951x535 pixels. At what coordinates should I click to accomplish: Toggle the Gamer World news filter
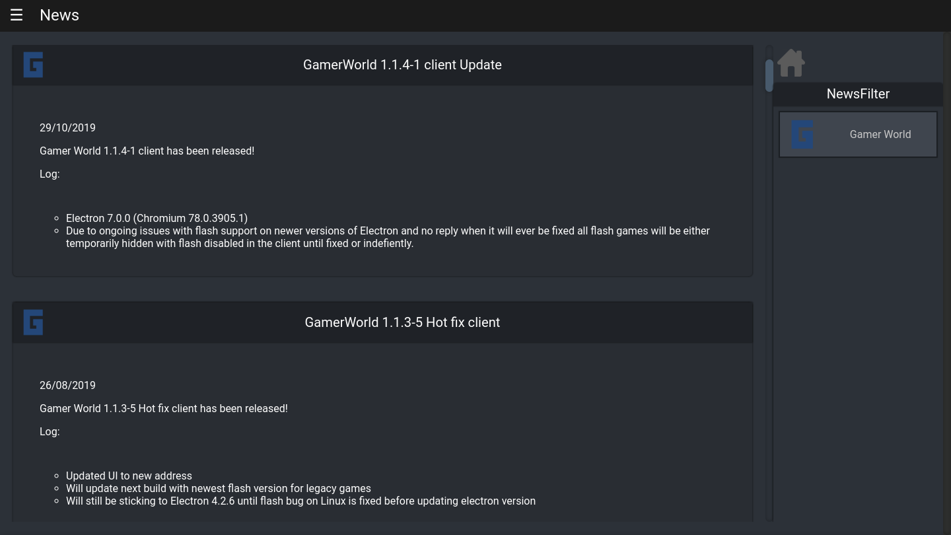click(x=858, y=134)
